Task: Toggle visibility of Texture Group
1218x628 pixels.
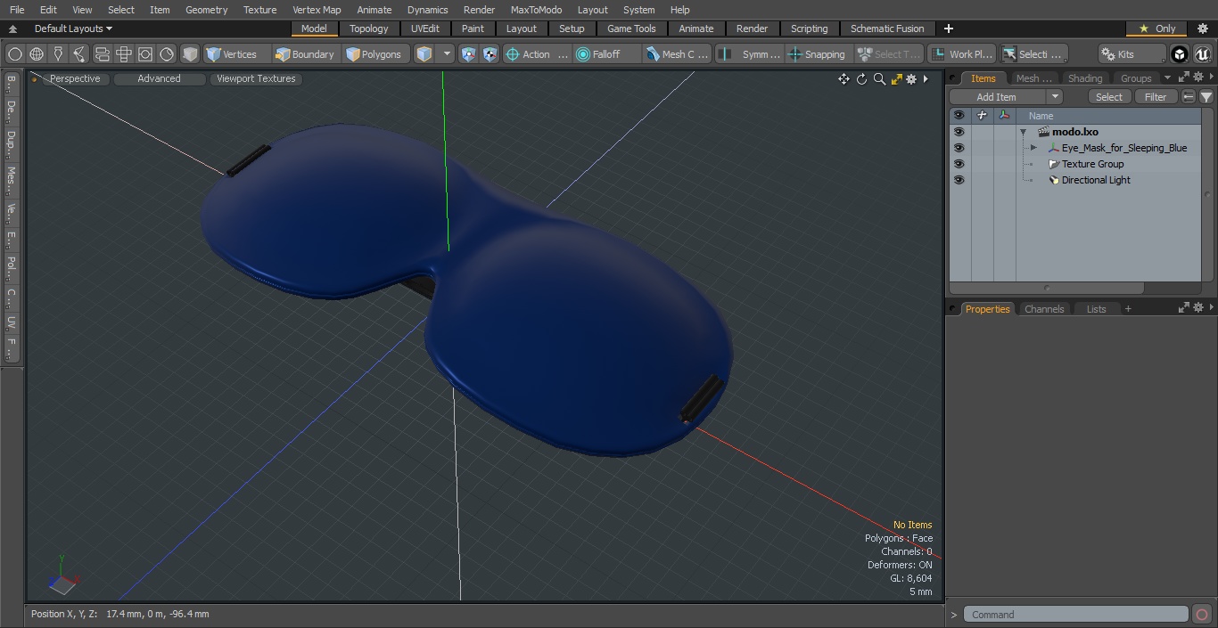Action: pyautogui.click(x=959, y=164)
